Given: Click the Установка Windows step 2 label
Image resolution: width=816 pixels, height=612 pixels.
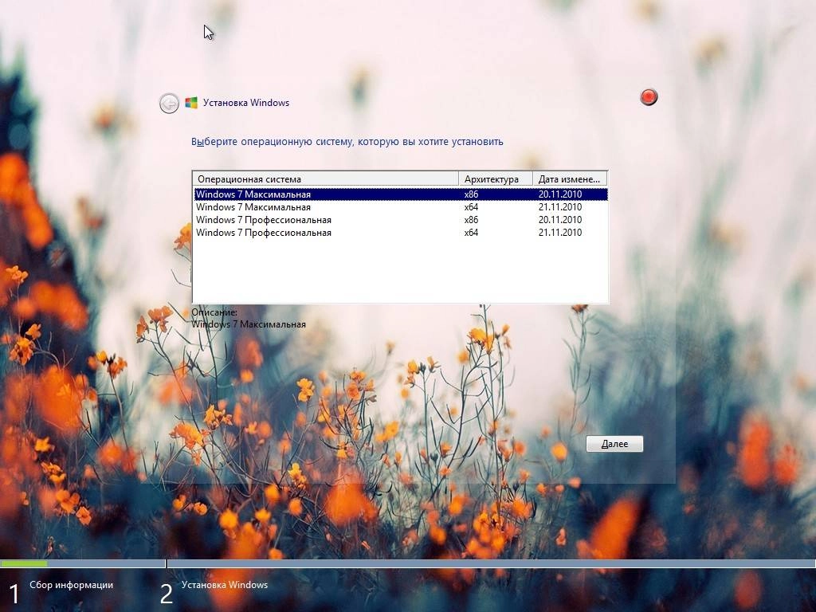Looking at the screenshot, I should pos(225,585).
